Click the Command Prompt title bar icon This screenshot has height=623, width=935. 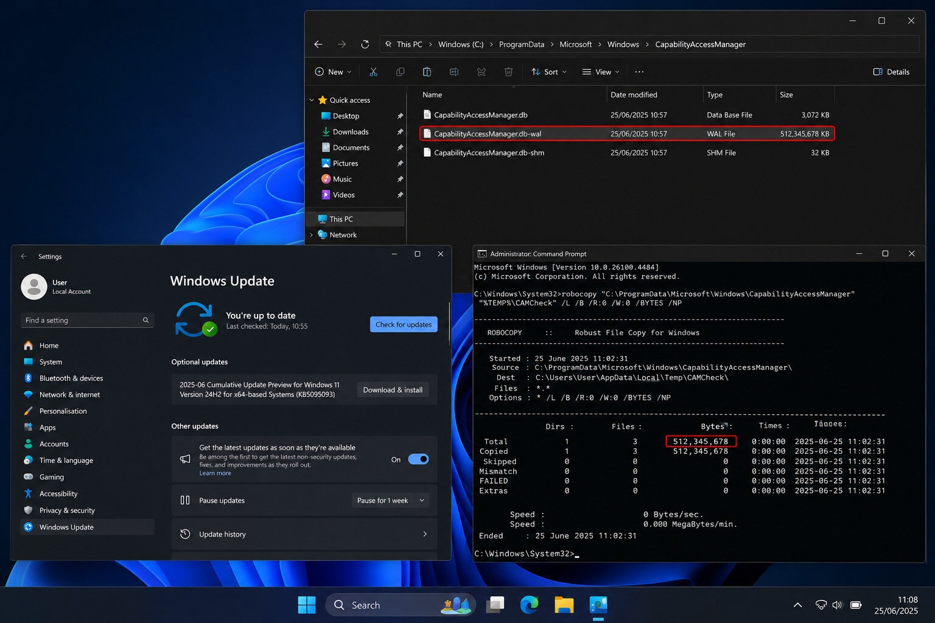tap(482, 254)
